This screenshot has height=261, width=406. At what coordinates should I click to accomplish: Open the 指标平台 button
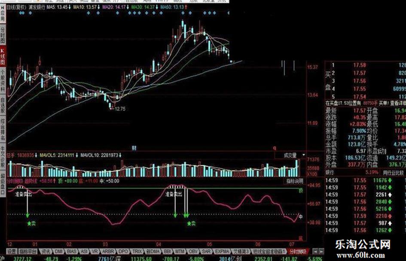click(28, 252)
